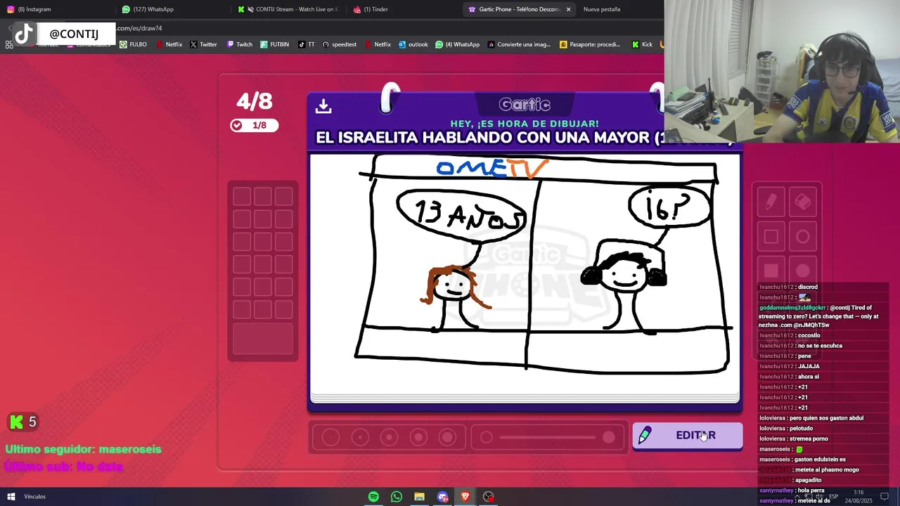This screenshot has width=900, height=506.
Task: Select the filled rectangle shape tool
Action: tap(771, 271)
